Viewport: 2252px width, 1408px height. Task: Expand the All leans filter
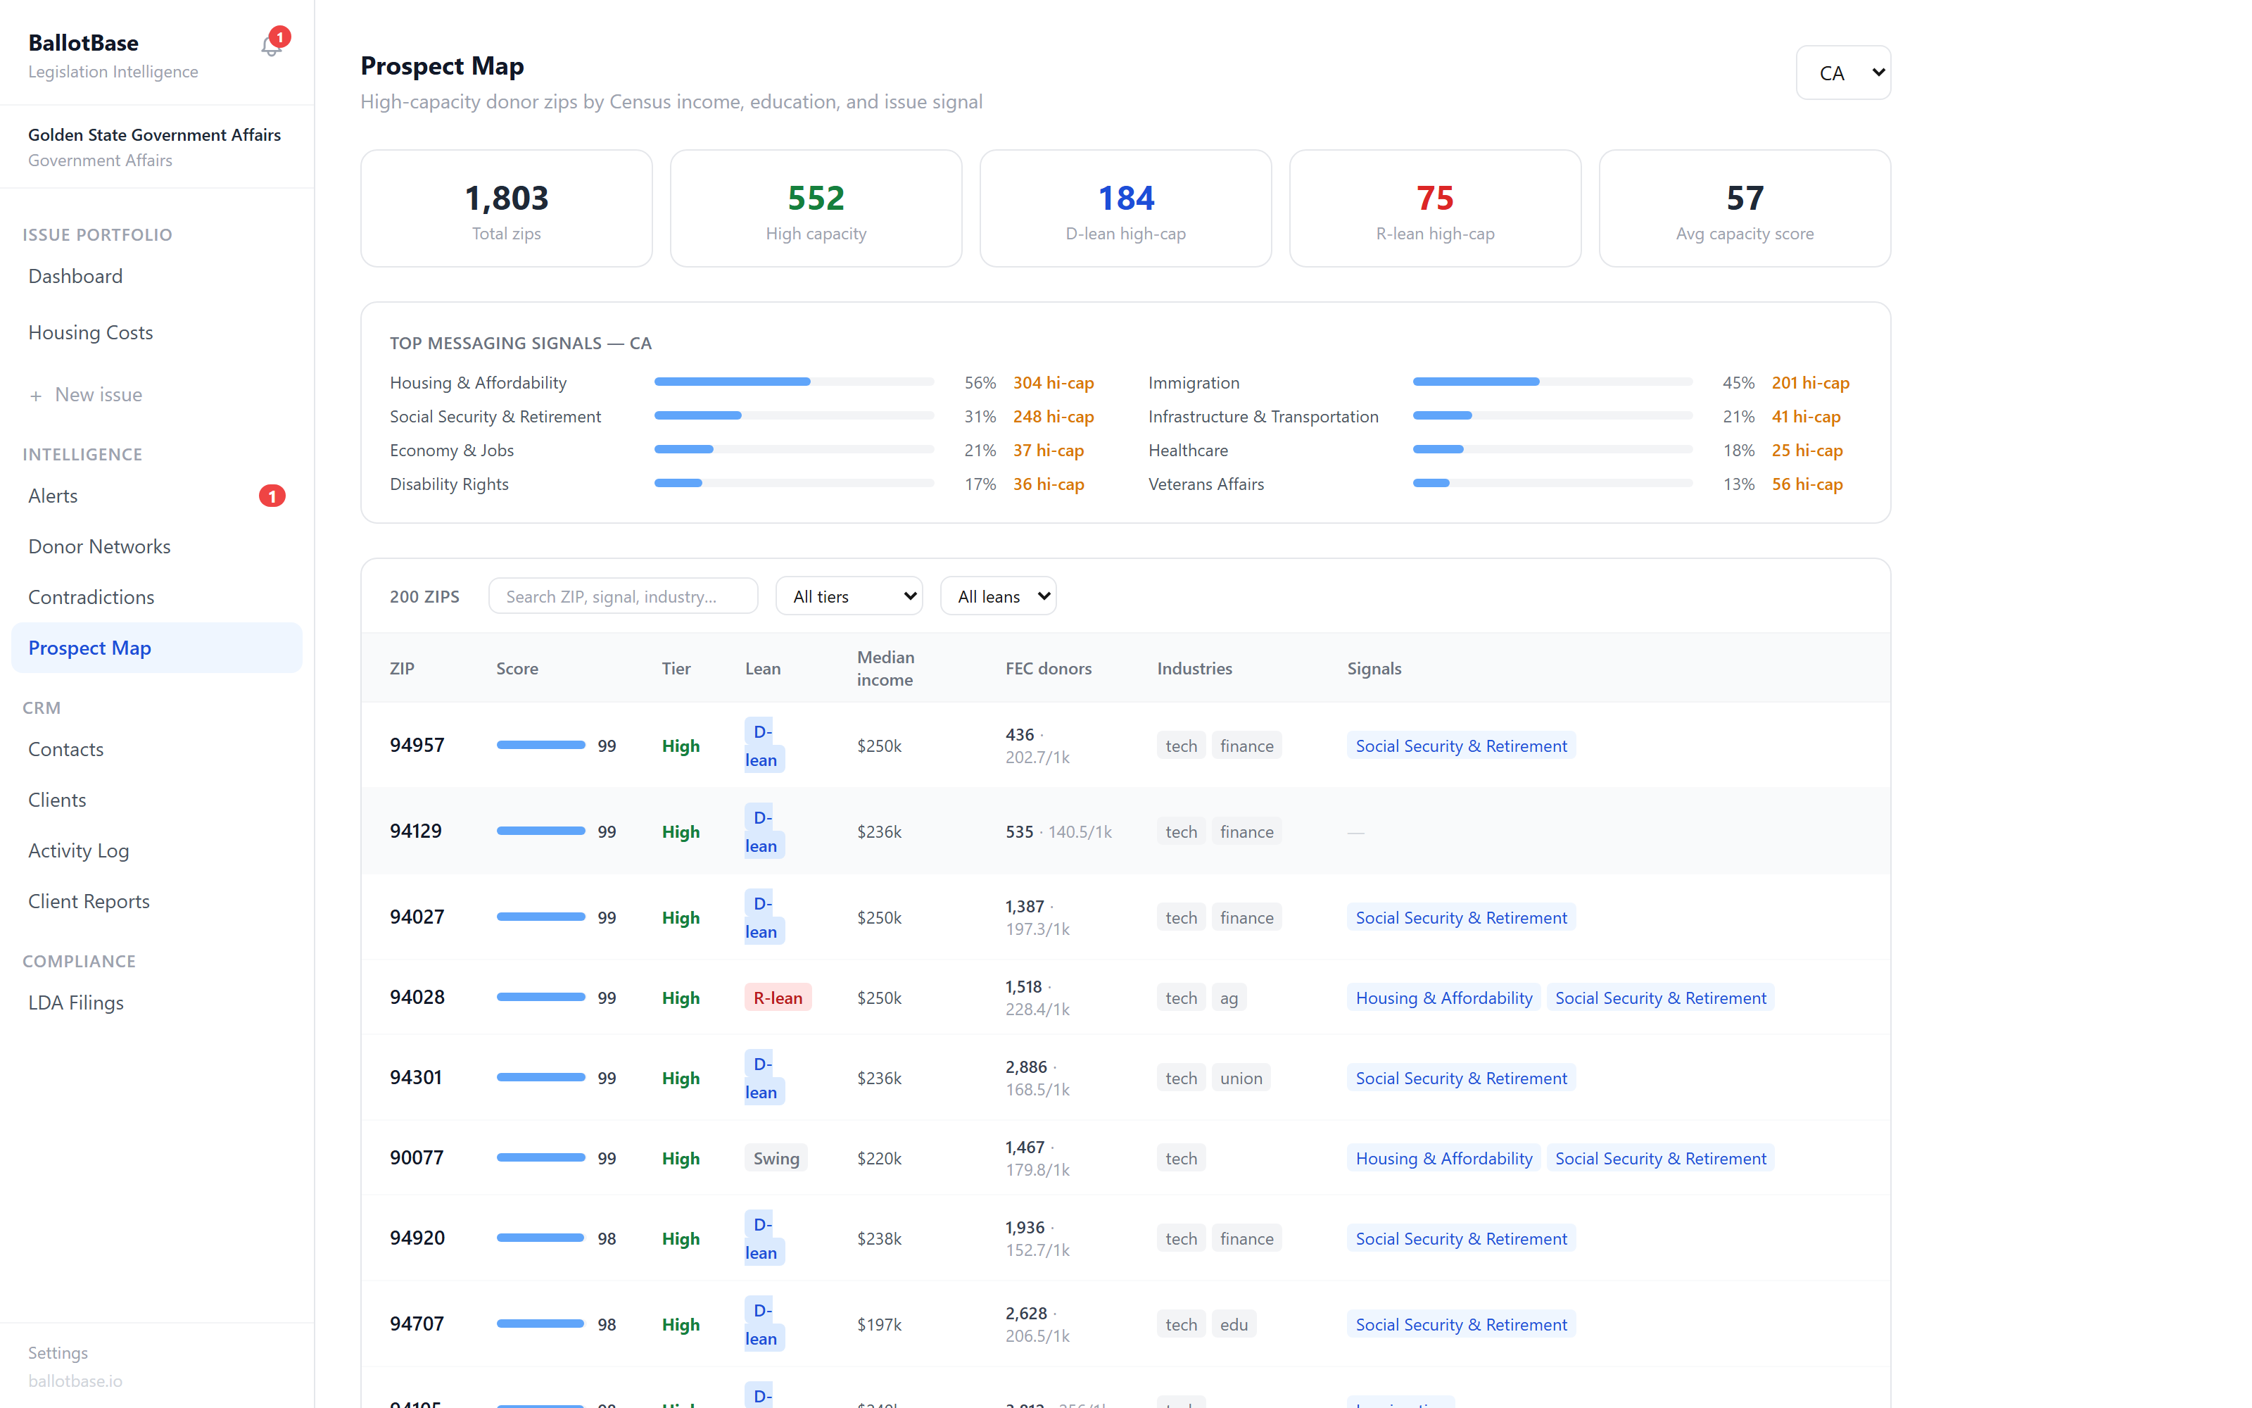(999, 596)
